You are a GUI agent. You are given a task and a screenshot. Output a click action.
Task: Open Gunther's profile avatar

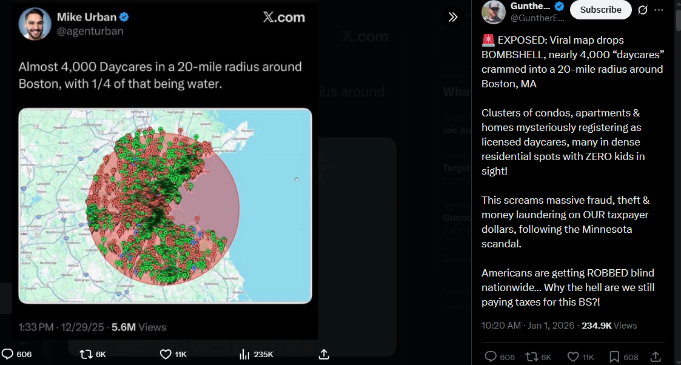pos(492,12)
